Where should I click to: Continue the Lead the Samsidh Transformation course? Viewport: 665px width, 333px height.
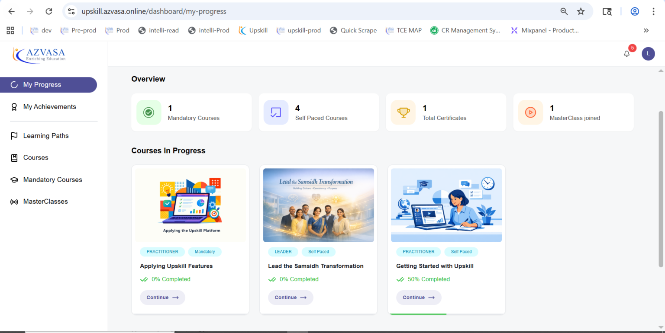pos(291,298)
